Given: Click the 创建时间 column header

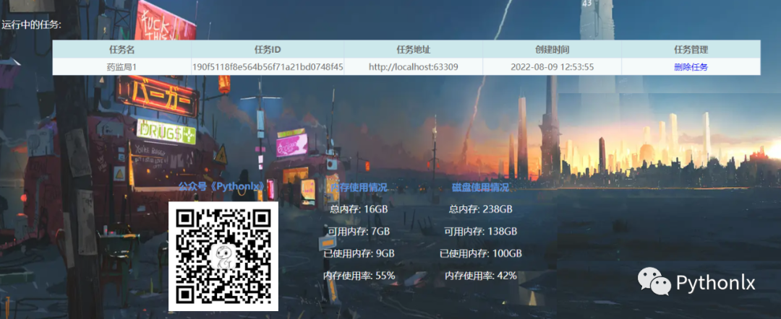Looking at the screenshot, I should 552,50.
